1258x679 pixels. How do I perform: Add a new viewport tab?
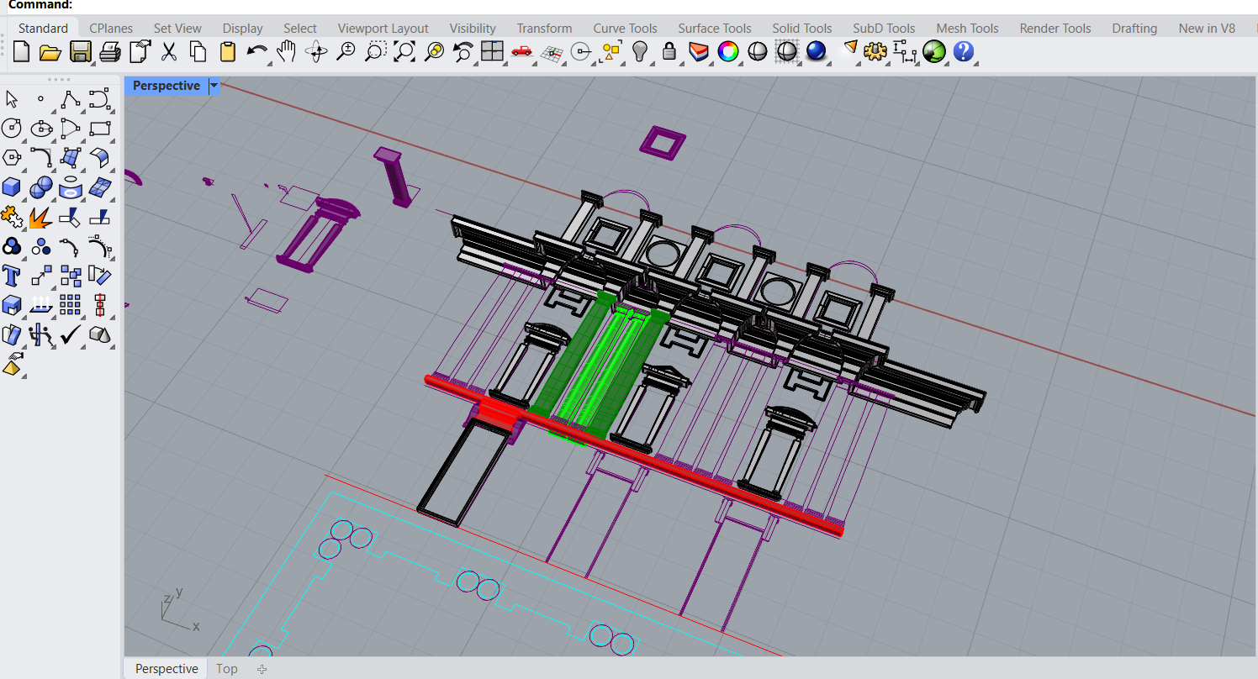tap(262, 669)
